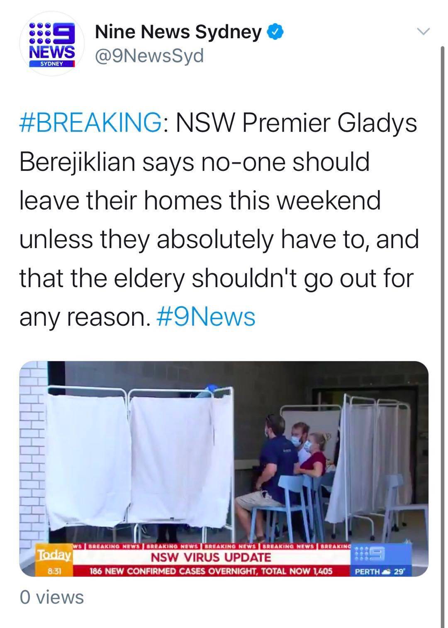Click the Perth 29° temperature reading

pyautogui.click(x=379, y=571)
